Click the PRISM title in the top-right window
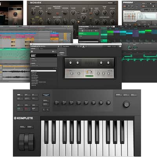 click(x=128, y=2)
